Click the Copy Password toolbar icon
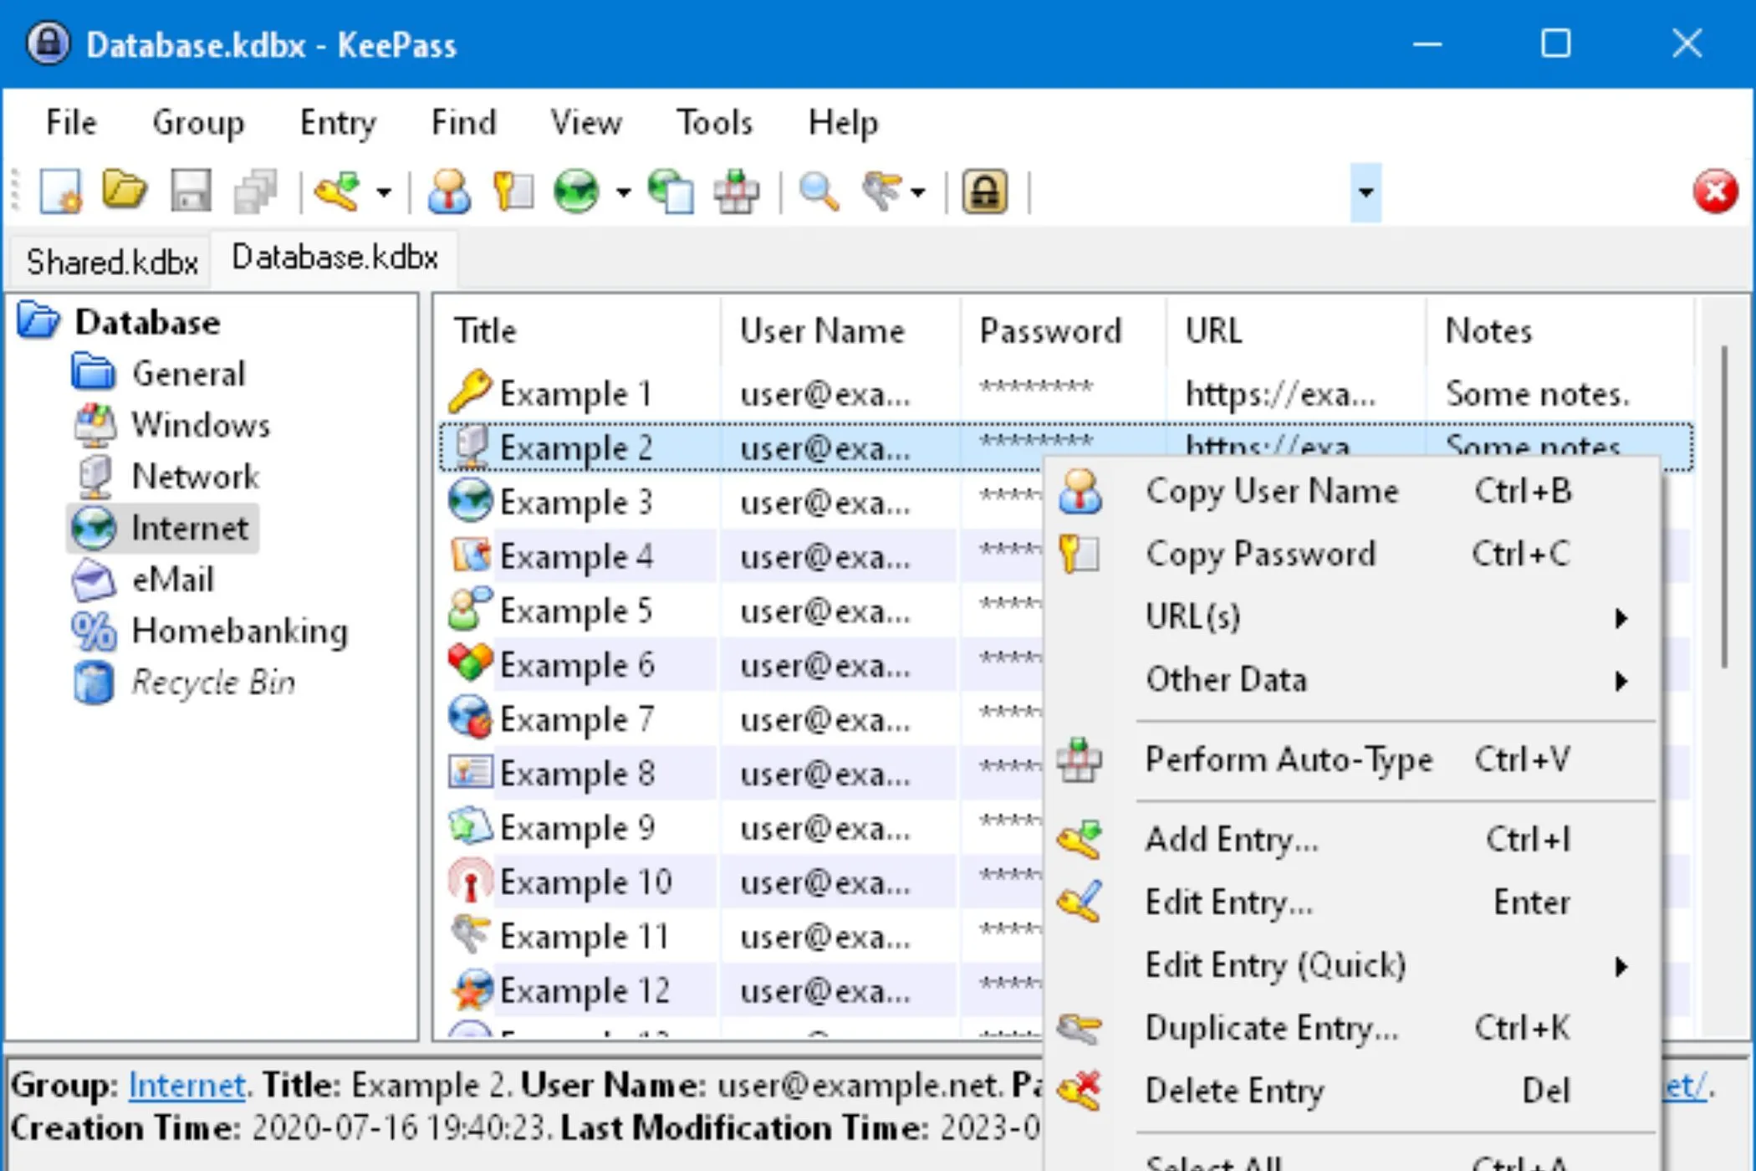Screen dimensions: 1756x1171 512,191
